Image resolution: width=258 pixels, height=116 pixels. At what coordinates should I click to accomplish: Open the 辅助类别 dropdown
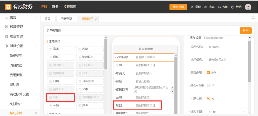(x=227, y=112)
